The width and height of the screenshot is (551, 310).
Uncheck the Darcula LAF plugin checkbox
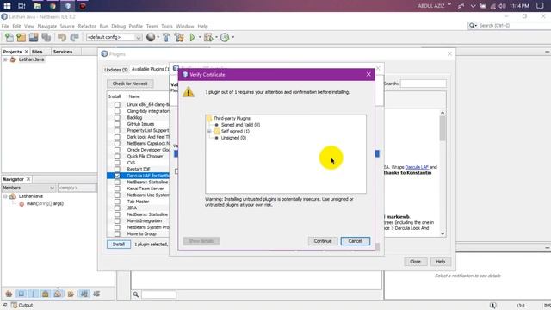117,176
